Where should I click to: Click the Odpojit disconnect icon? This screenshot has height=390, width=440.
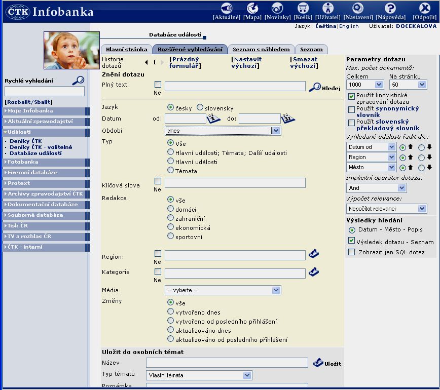click(x=424, y=8)
